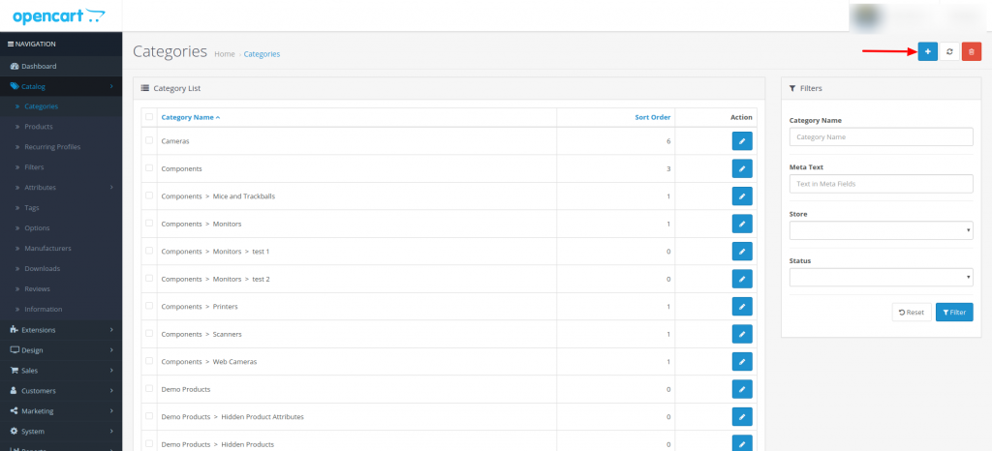This screenshot has height=451, width=992.
Task: Open the Status filter dropdown
Action: coord(881,278)
